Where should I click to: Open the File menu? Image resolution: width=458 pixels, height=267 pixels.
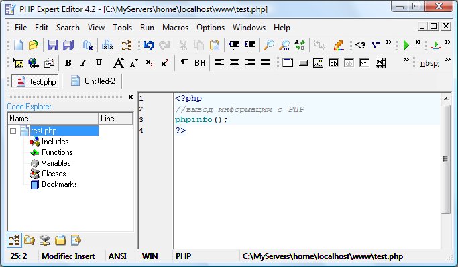21,28
